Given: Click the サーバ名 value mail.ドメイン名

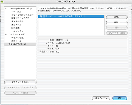Looking at the screenshot, I should pyautogui.click(x=63, y=43).
